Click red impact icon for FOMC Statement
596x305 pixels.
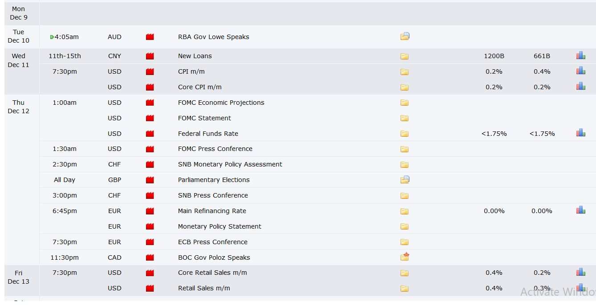[150, 118]
